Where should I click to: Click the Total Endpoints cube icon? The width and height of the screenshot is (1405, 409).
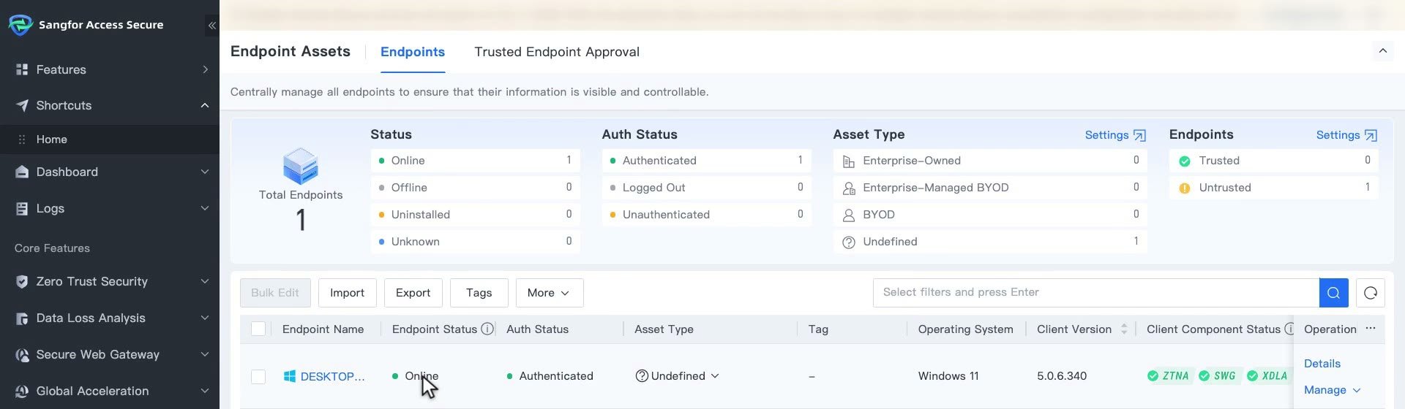(300, 166)
